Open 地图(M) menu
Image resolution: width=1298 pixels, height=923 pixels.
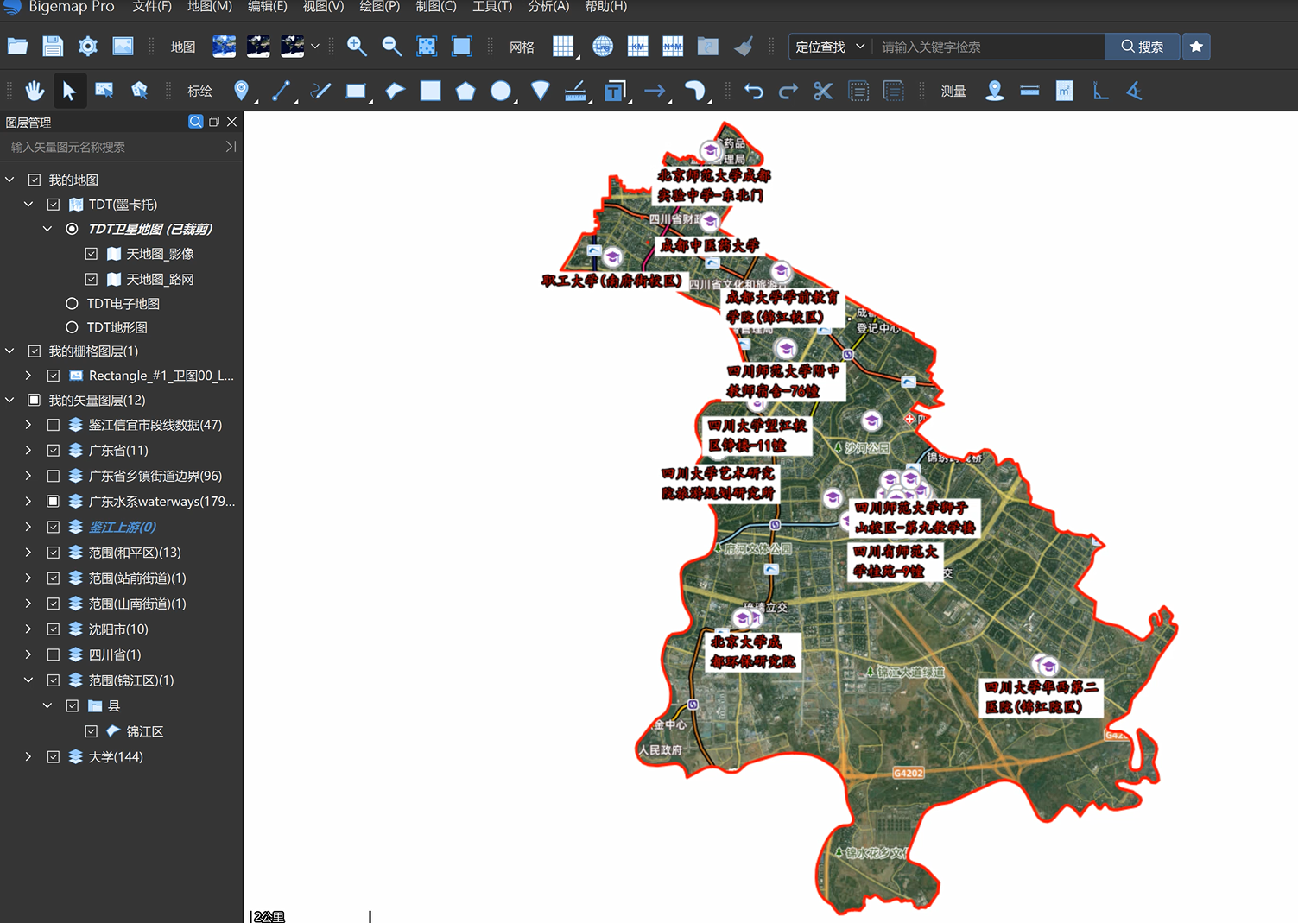[x=210, y=7]
